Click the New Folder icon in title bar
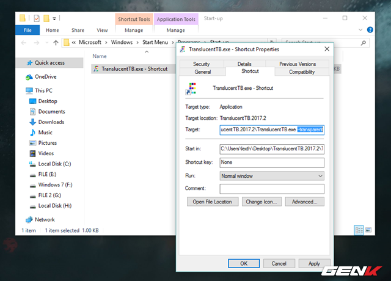This screenshot has width=391, height=281. [x=46, y=18]
